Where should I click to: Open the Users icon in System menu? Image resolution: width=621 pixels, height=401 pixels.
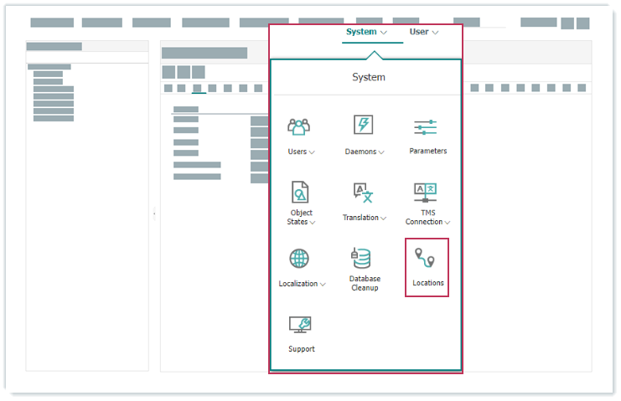298,126
